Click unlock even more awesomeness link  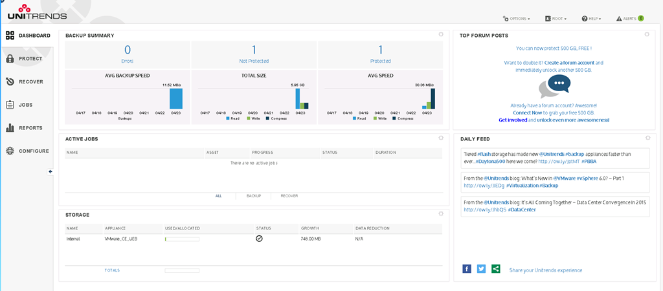pos(574,120)
